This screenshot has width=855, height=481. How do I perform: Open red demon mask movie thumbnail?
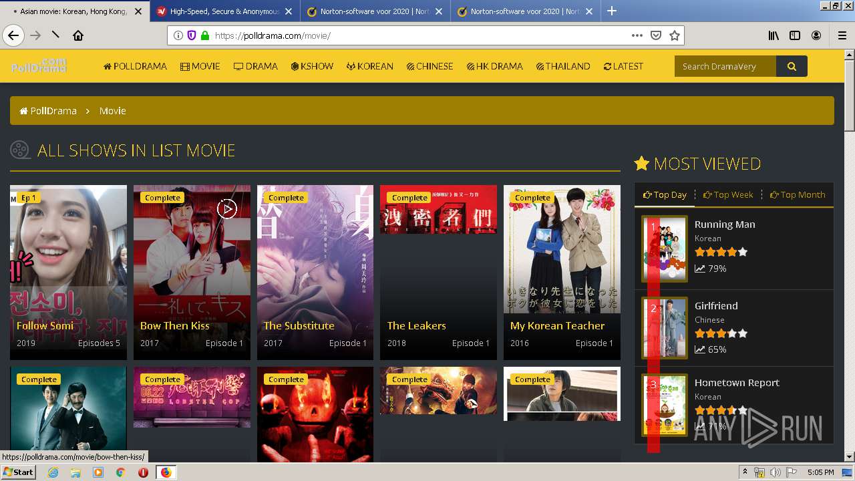tap(315, 414)
